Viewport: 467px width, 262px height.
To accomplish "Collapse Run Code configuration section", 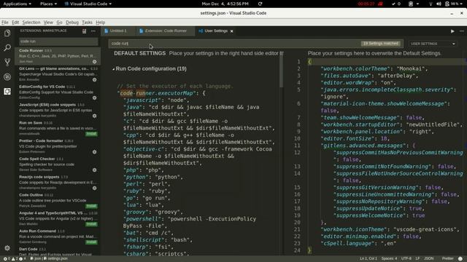I will coord(114,69).
